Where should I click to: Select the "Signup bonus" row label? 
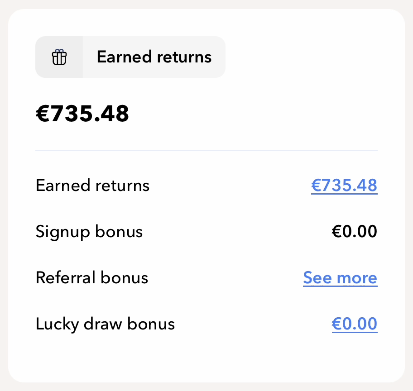click(x=89, y=232)
